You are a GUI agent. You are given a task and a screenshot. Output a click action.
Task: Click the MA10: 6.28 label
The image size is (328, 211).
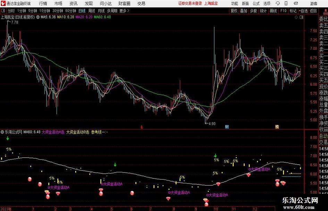[66, 17]
